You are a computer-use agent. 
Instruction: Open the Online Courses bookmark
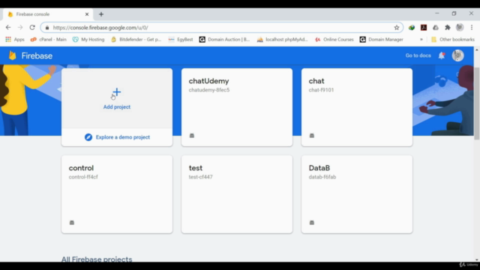(x=334, y=40)
